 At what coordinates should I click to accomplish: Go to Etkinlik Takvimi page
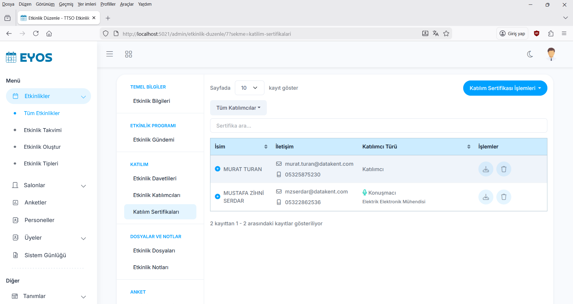point(43,130)
